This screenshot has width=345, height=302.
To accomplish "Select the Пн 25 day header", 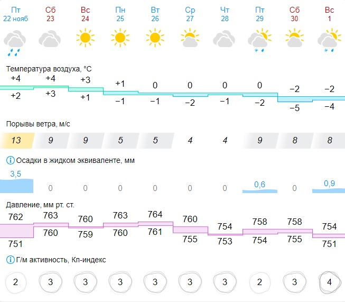I will pyautogui.click(x=120, y=14).
